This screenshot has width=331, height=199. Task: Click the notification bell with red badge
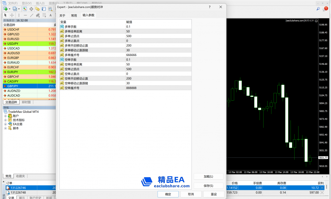tap(325, 9)
